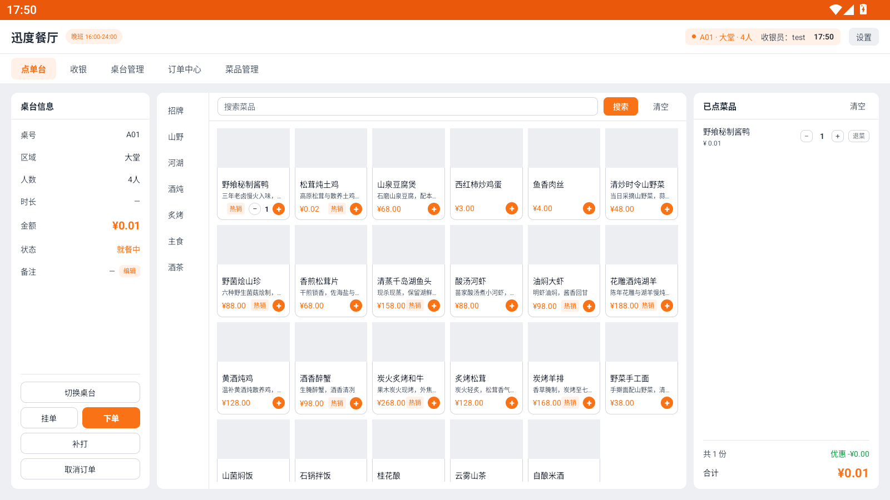Select the 酒茶 category
The image size is (890, 500).
176,267
